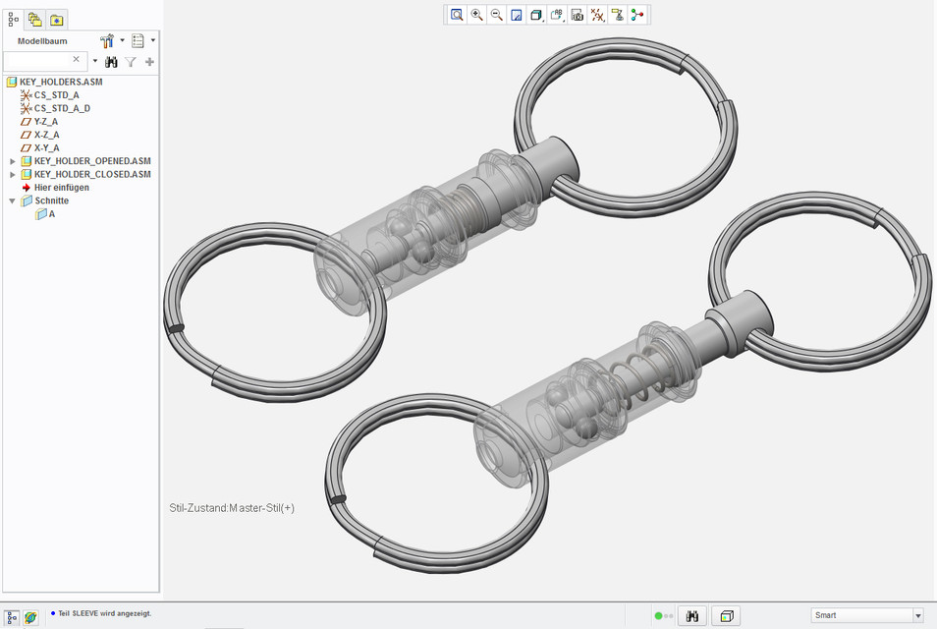Select the X-Y_A datum plane
Screen dimensions: 937x629
click(46, 147)
